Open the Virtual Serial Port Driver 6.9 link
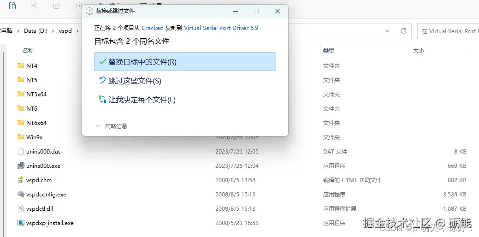 click(x=221, y=28)
